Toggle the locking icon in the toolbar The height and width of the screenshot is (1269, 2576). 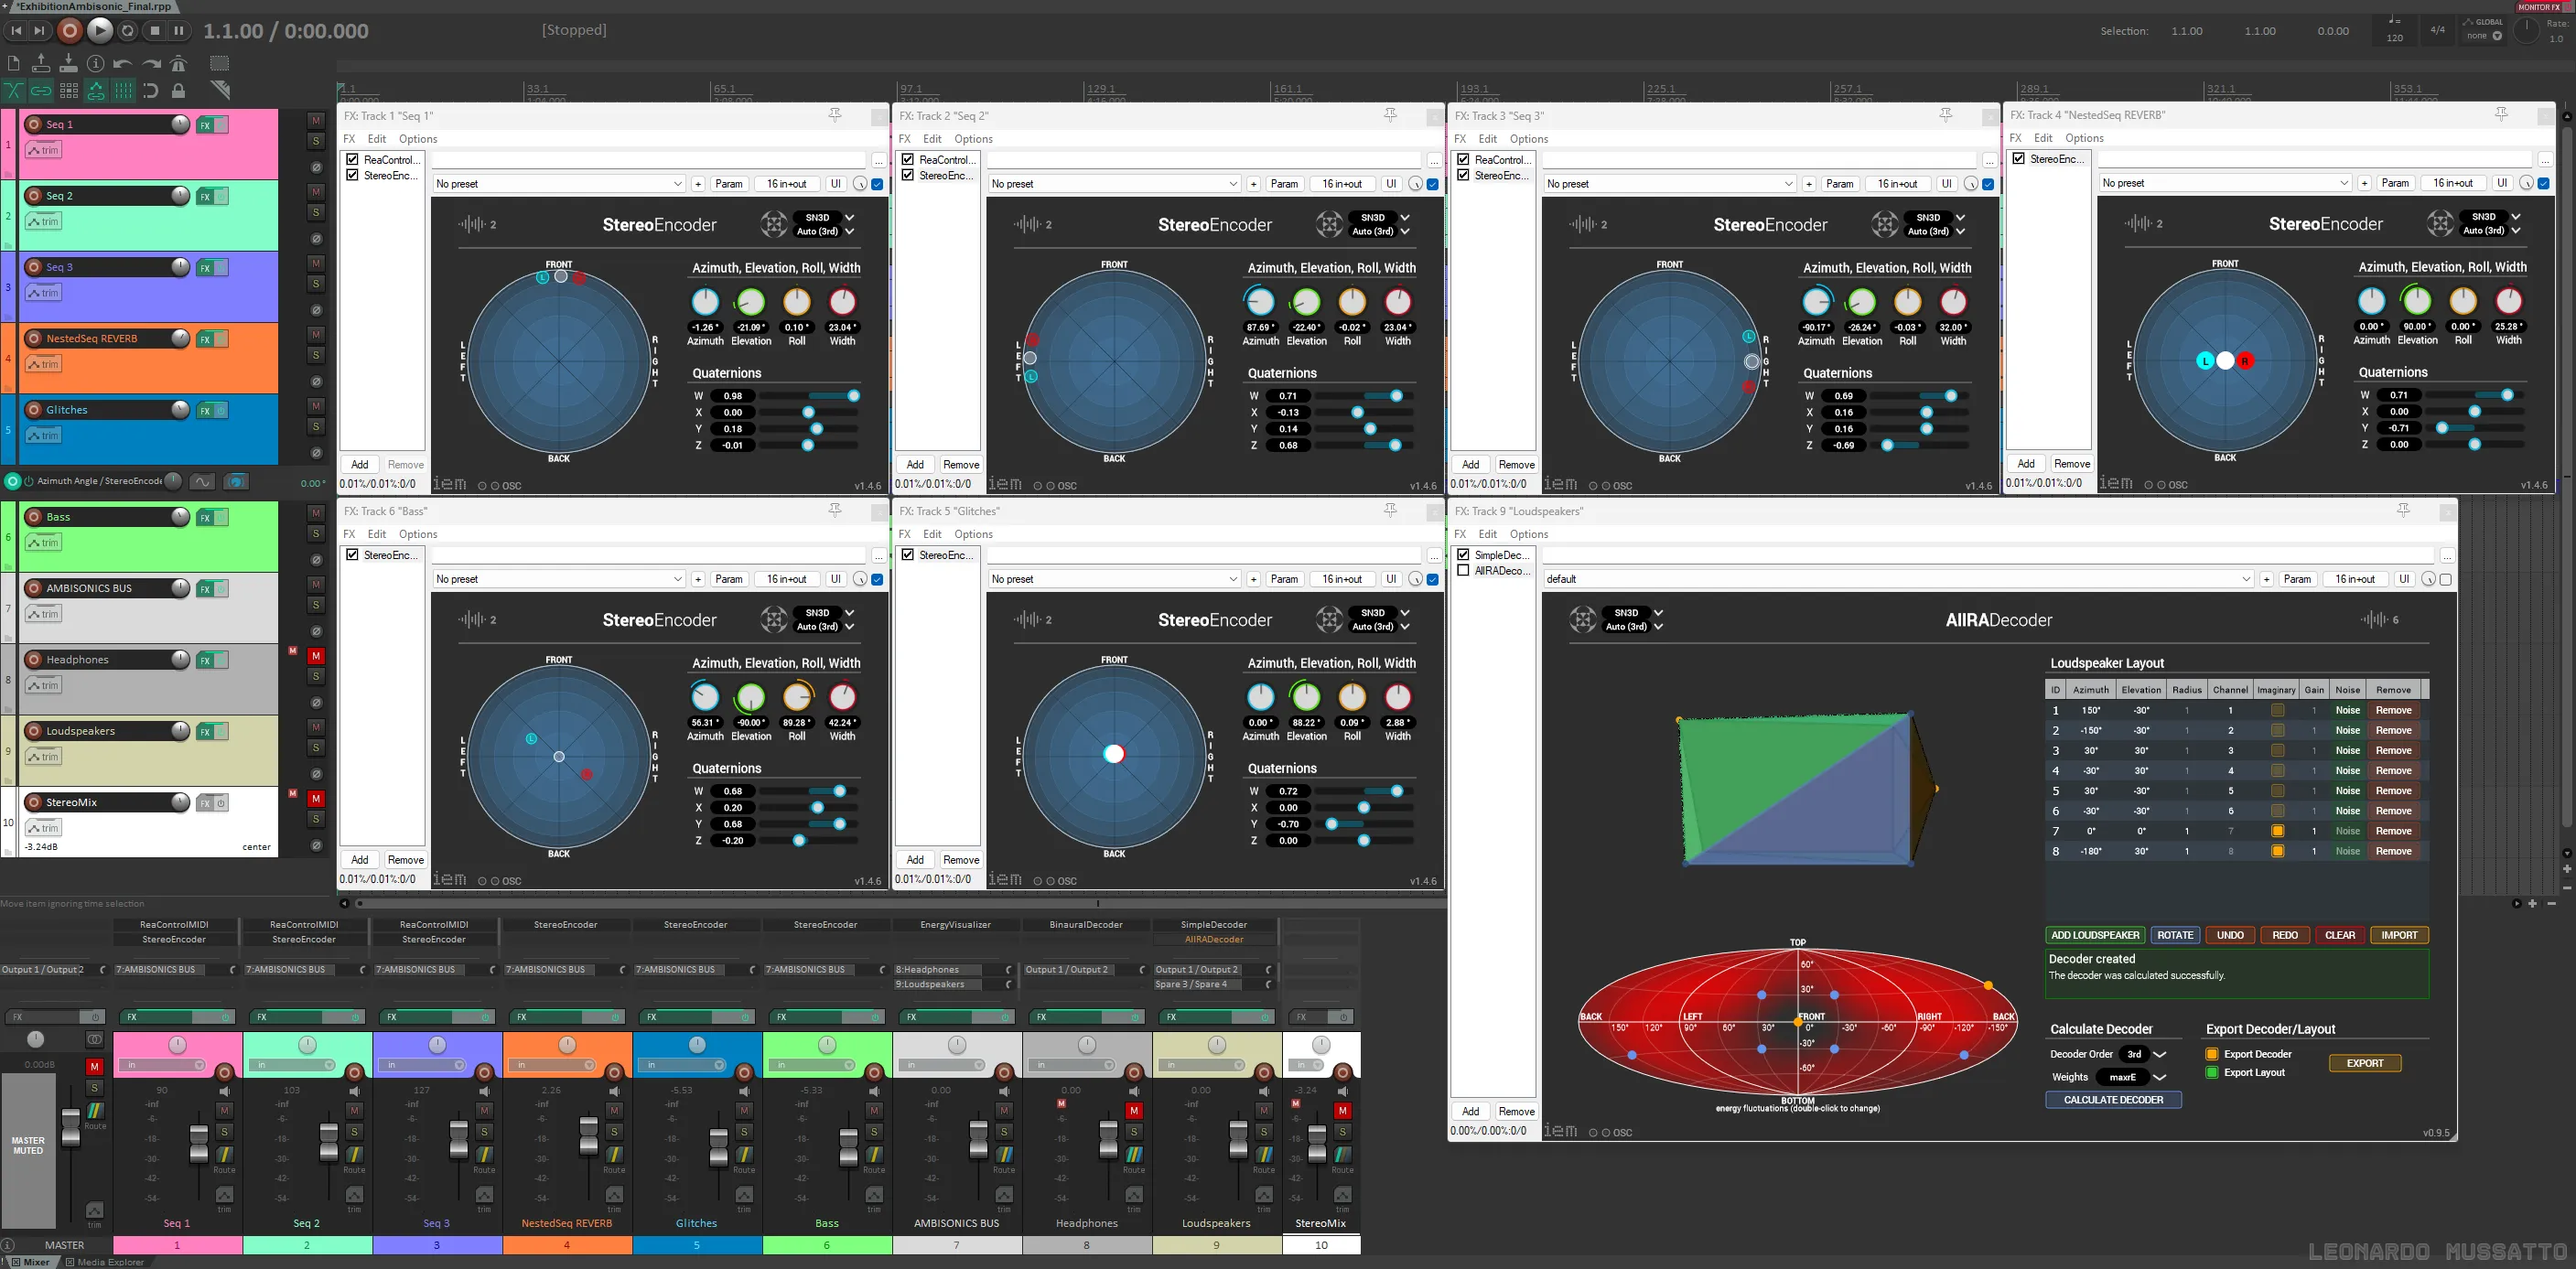[177, 90]
